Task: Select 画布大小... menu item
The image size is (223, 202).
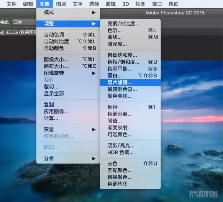Action: click(68, 66)
